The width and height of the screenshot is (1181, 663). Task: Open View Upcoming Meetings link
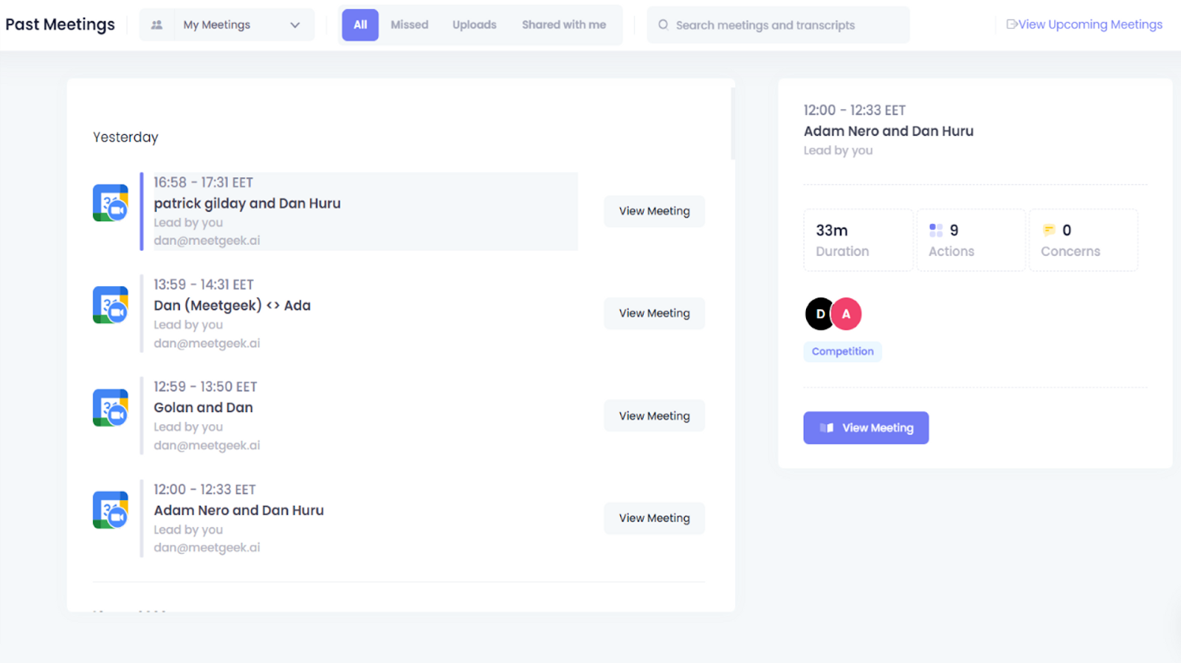pos(1084,24)
